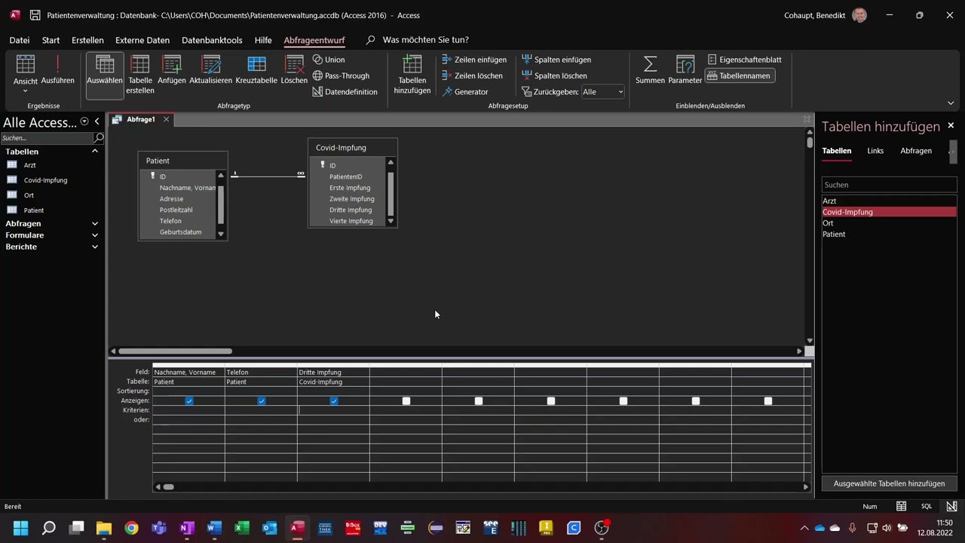Switch to the Externe Daten ribbon tab
Image resolution: width=965 pixels, height=543 pixels.
[x=142, y=40]
